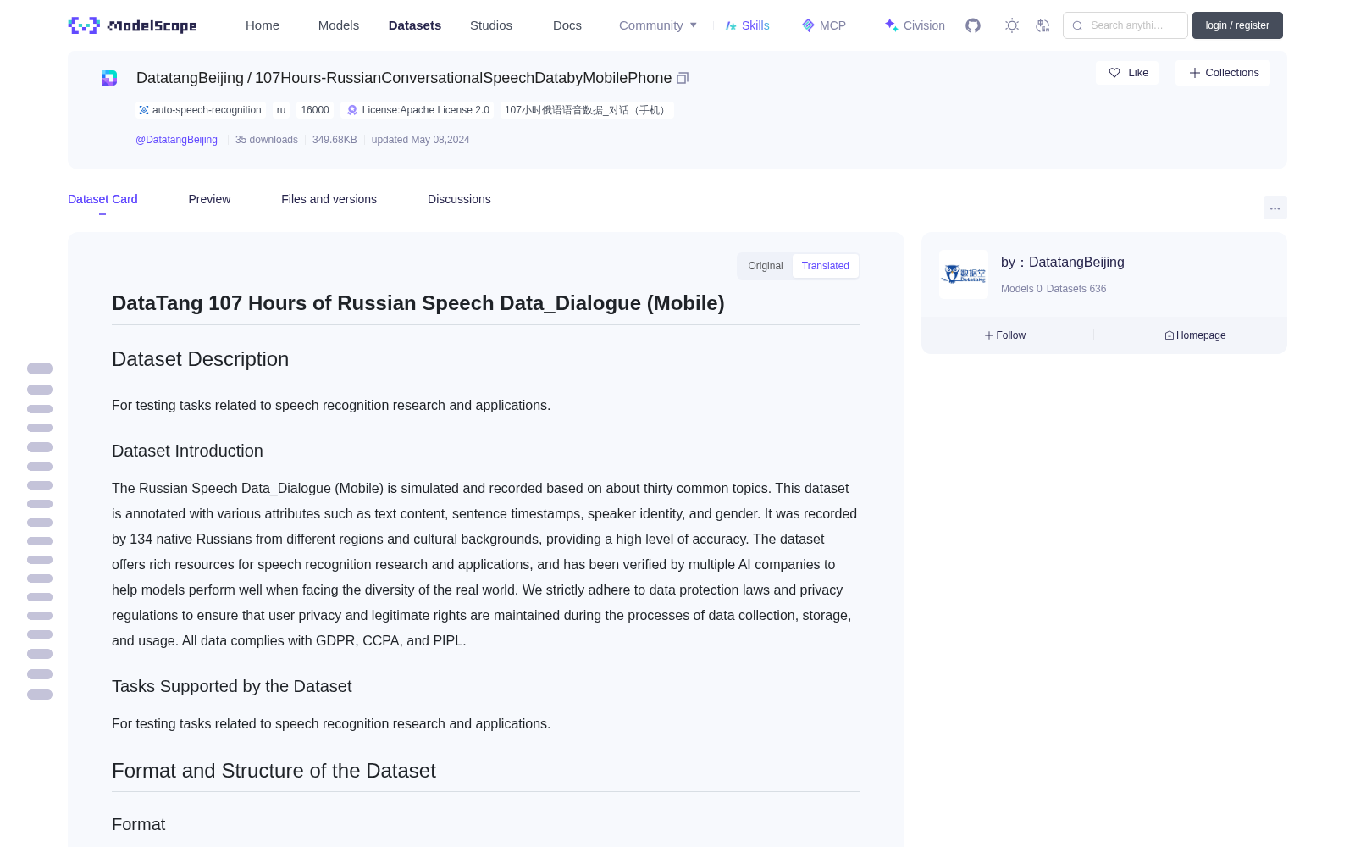Viewport: 1355px width, 847px height.
Task: Go to the Home page
Action: 263,25
